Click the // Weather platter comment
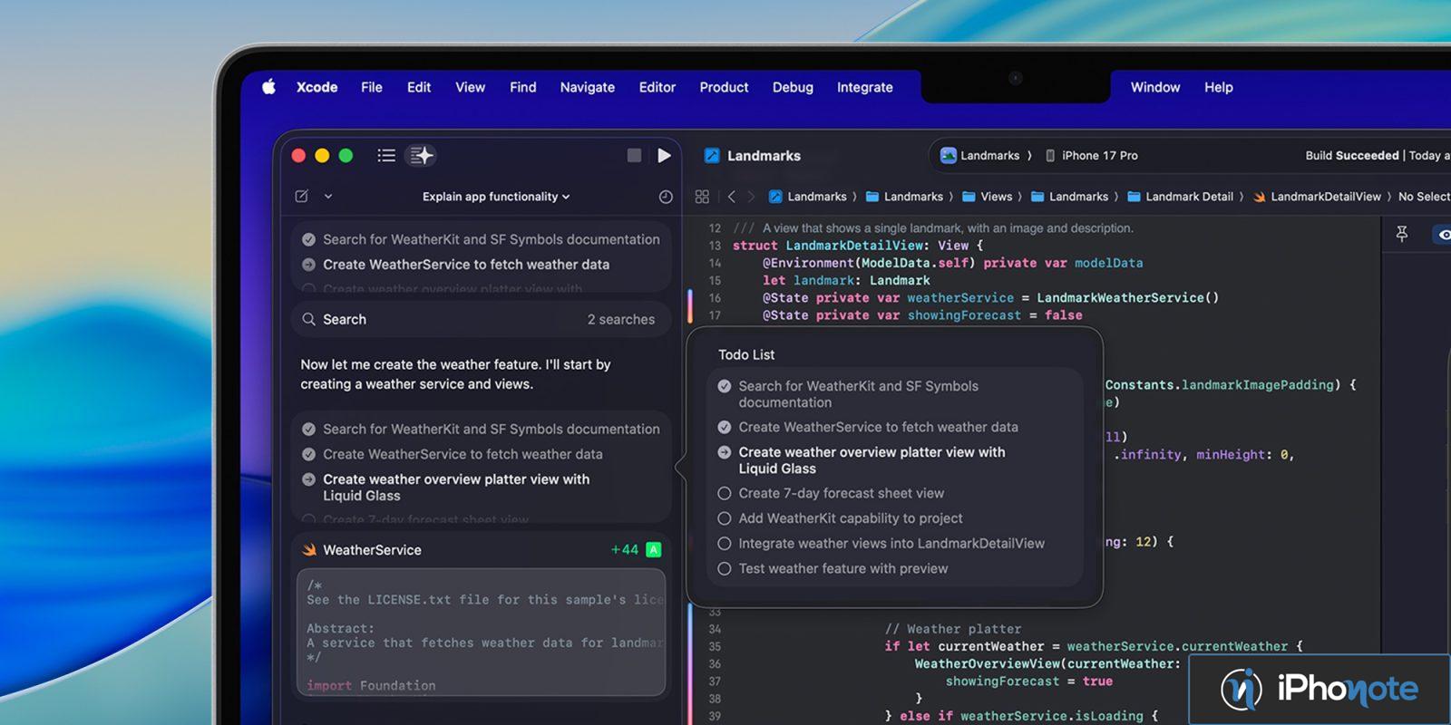 pos(953,629)
